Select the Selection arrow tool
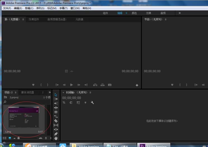Screen dimensions: 208x147 coord(56,95)
